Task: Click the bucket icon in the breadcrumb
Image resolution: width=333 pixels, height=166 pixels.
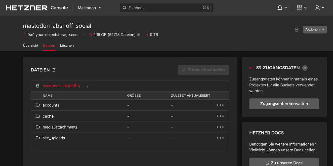Action: [38, 86]
